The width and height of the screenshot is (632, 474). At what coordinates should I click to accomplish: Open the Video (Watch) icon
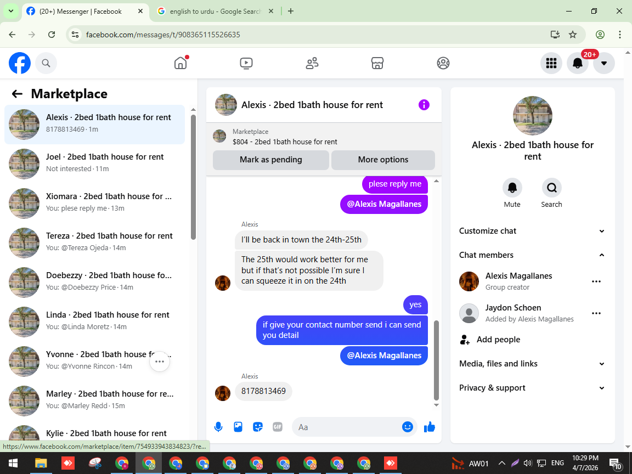tap(246, 63)
